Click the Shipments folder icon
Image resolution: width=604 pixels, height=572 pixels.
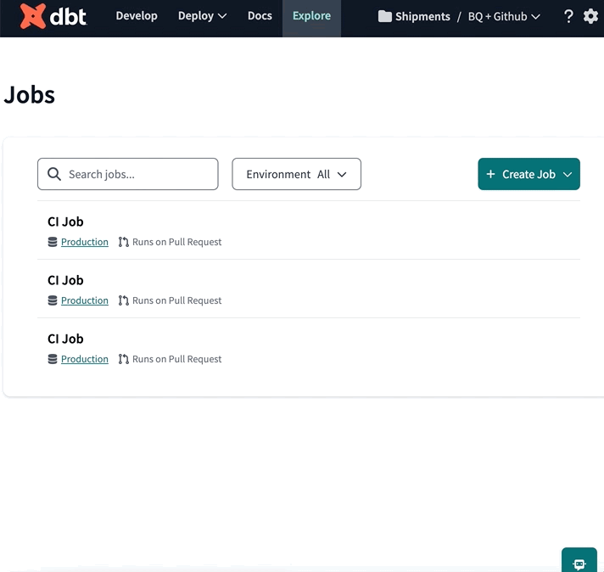point(385,16)
